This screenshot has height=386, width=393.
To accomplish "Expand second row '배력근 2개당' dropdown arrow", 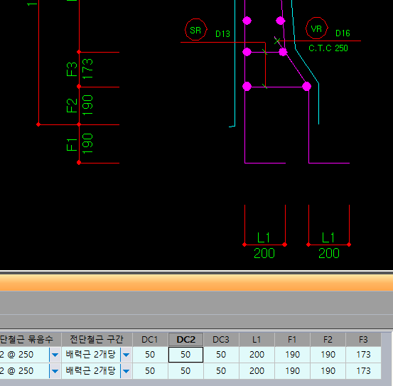I will [126, 371].
